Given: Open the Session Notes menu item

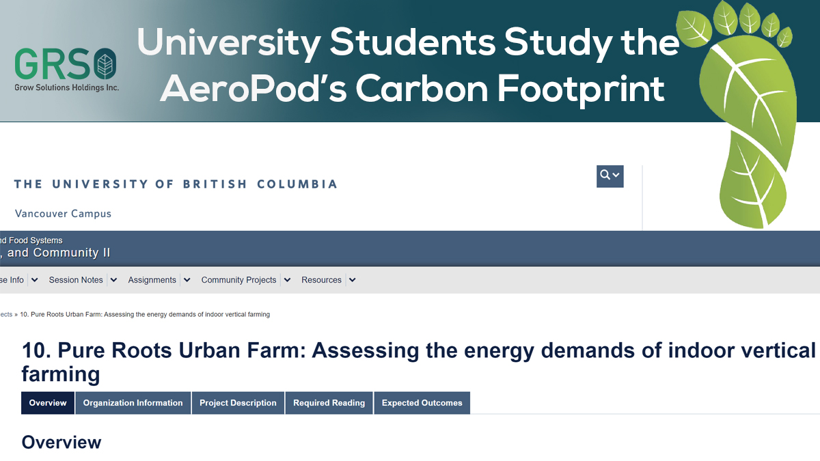Looking at the screenshot, I should [x=76, y=280].
